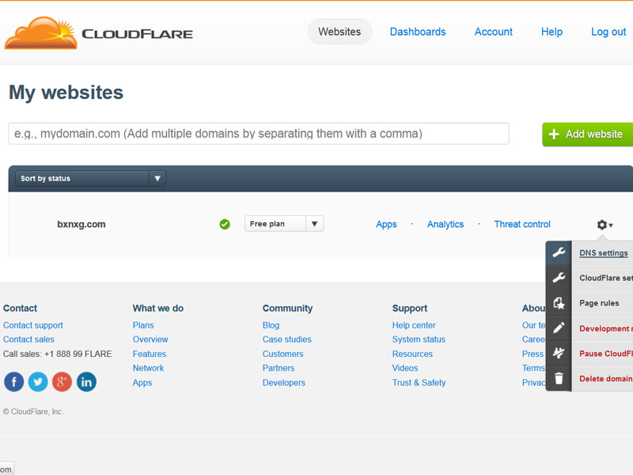Choose DNS settings from the gear menu
This screenshot has height=475, width=633.
[604, 253]
